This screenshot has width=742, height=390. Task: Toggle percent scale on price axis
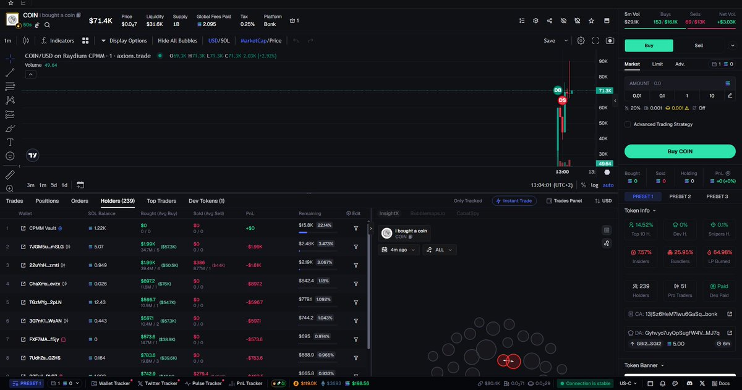(x=583, y=185)
